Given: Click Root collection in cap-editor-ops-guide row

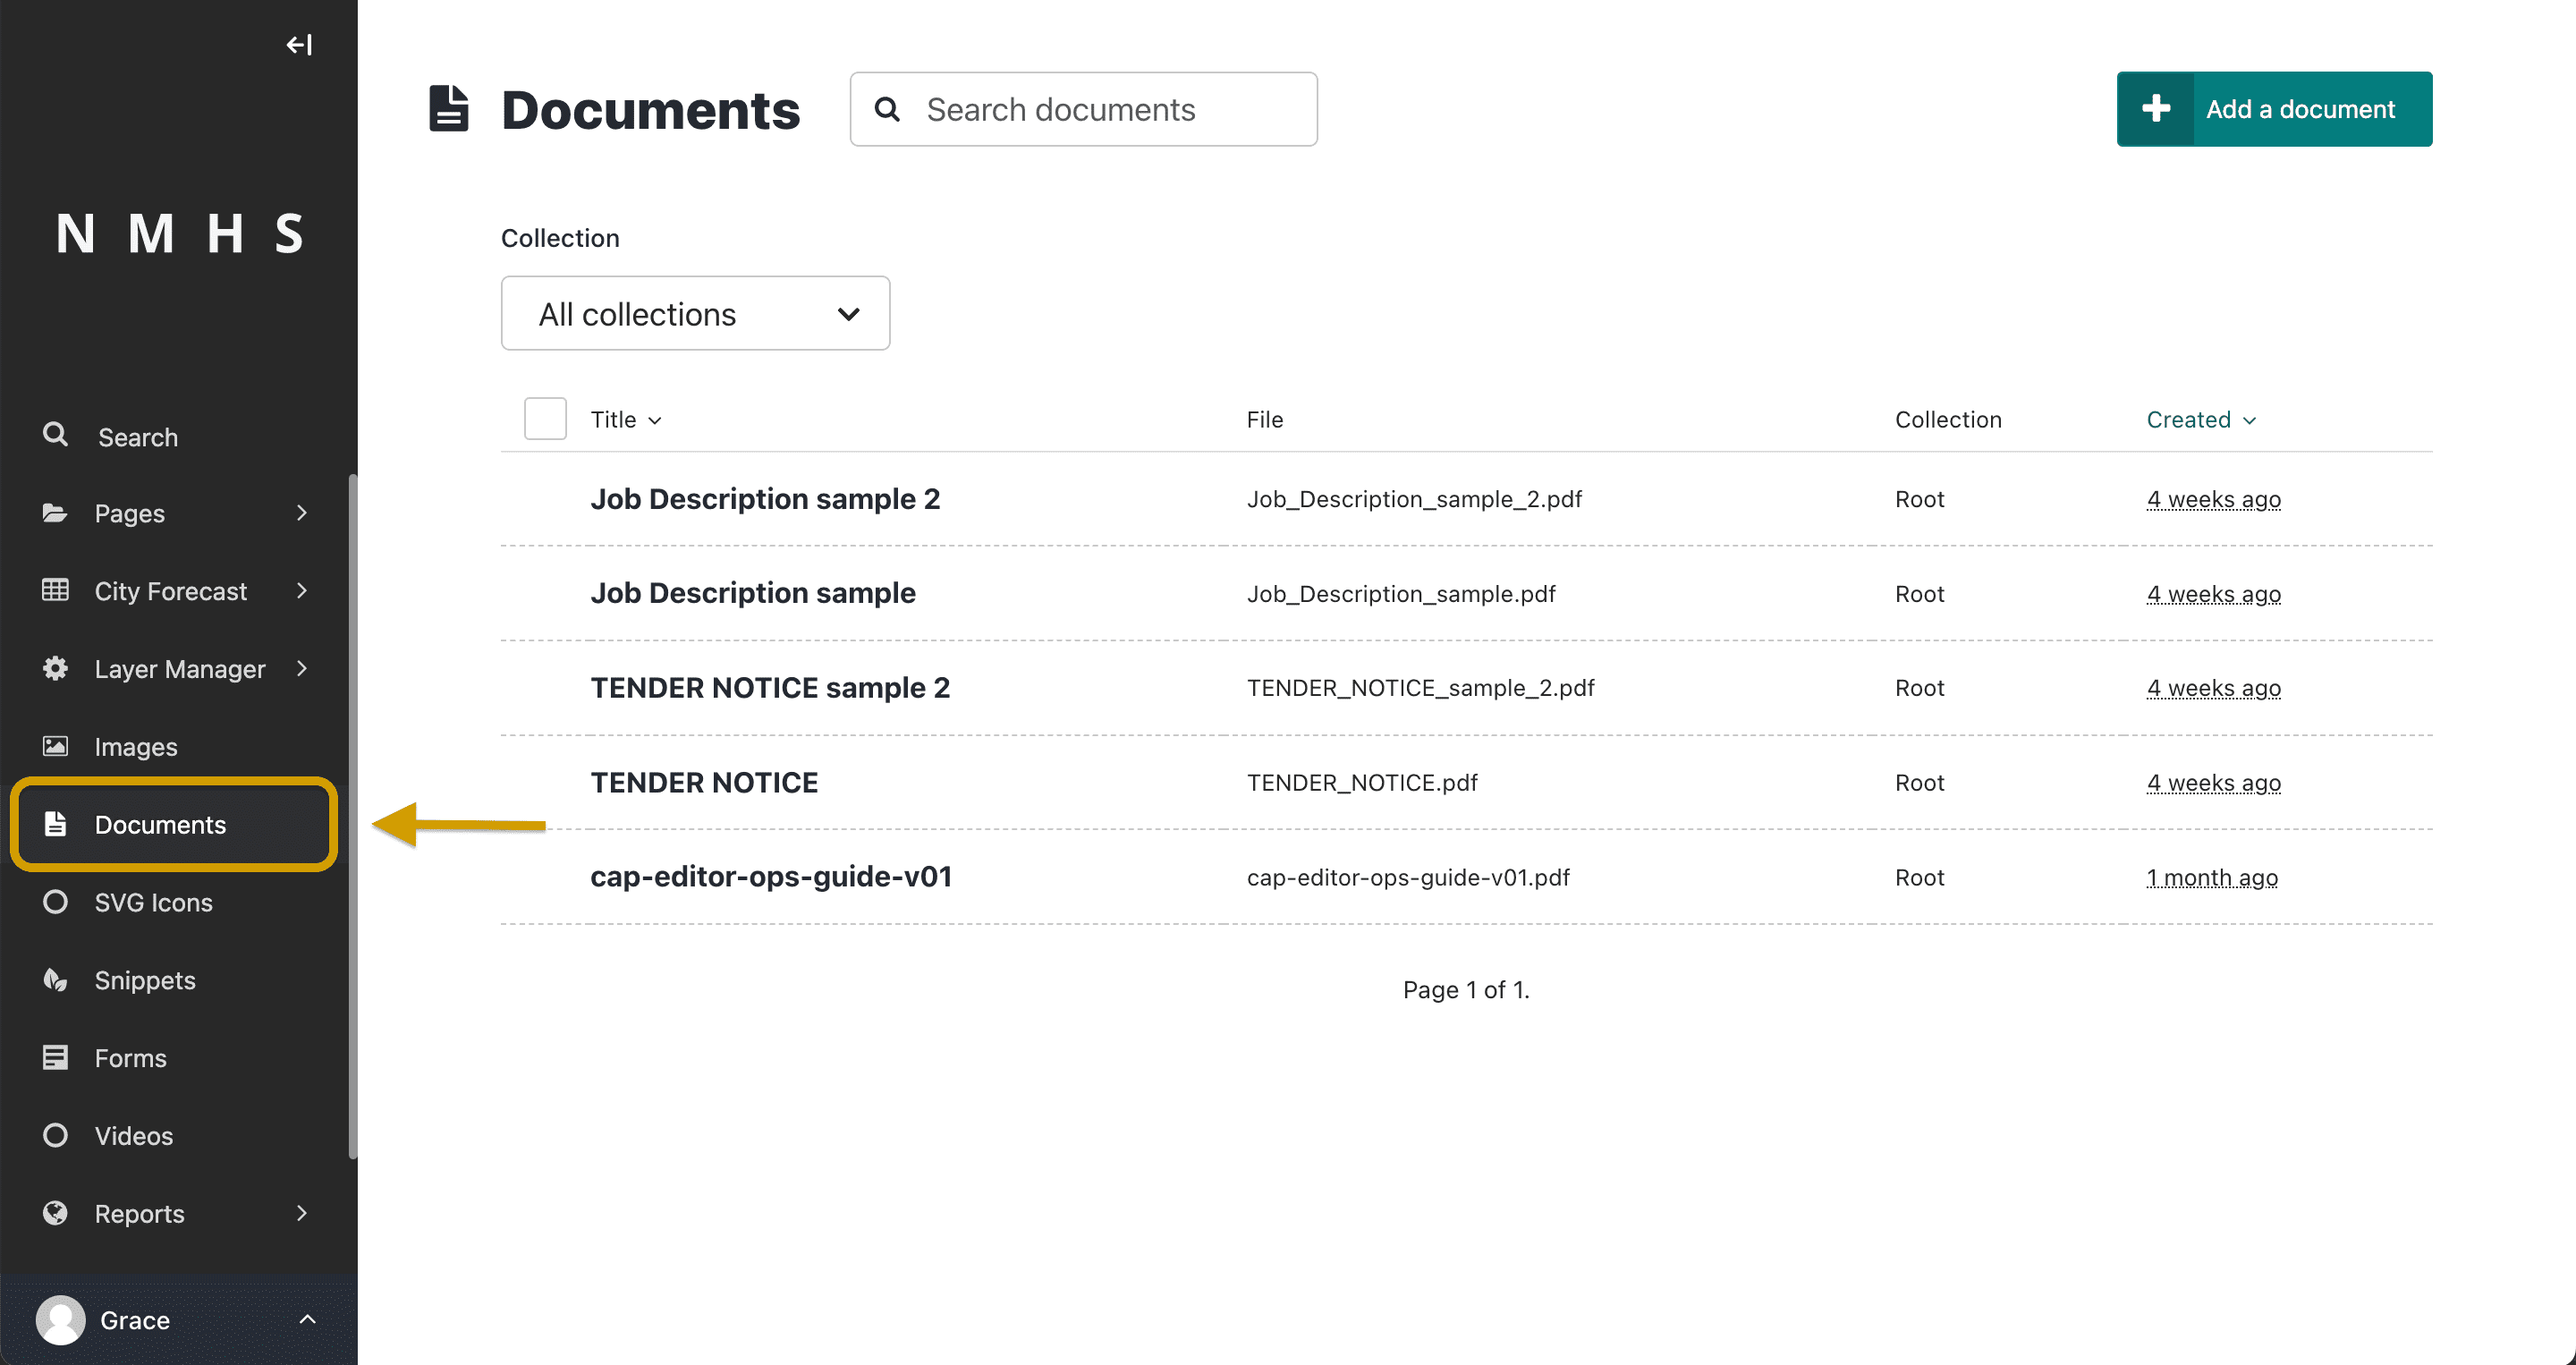Looking at the screenshot, I should [x=1919, y=878].
